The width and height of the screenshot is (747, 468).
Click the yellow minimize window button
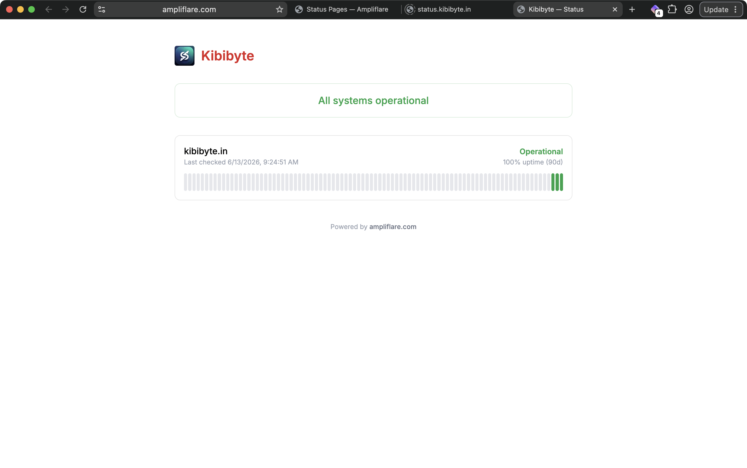[20, 9]
